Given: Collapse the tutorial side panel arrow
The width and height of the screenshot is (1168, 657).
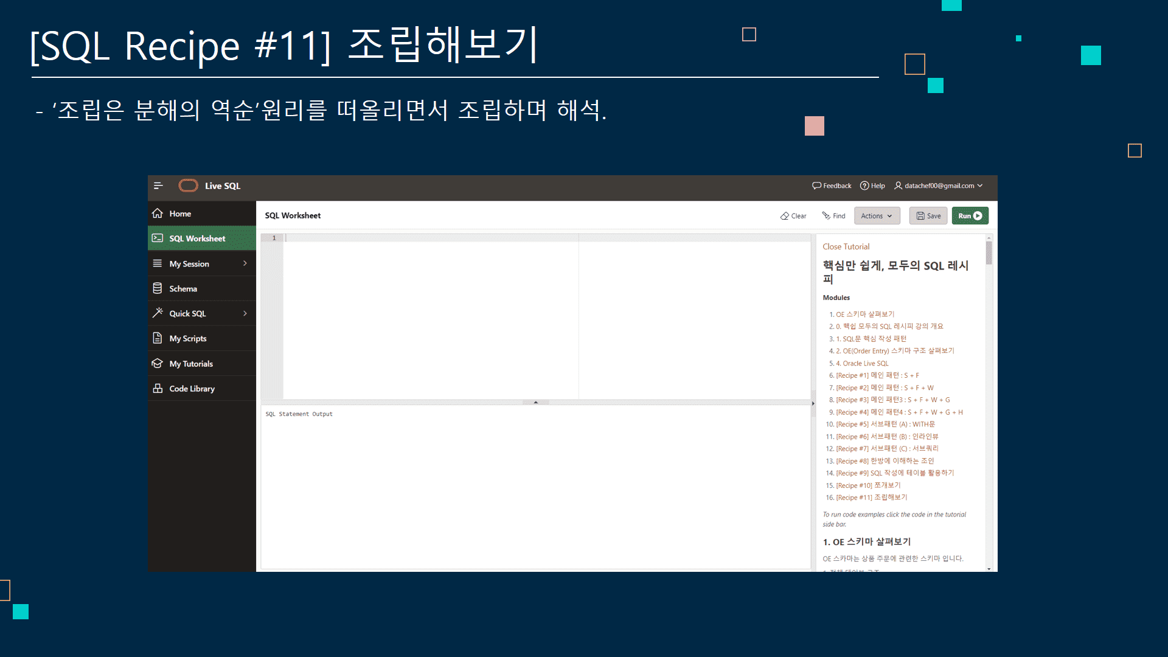Looking at the screenshot, I should pos(813,403).
